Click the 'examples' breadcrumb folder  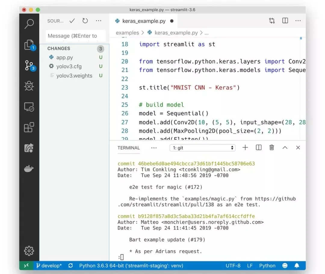click(127, 33)
